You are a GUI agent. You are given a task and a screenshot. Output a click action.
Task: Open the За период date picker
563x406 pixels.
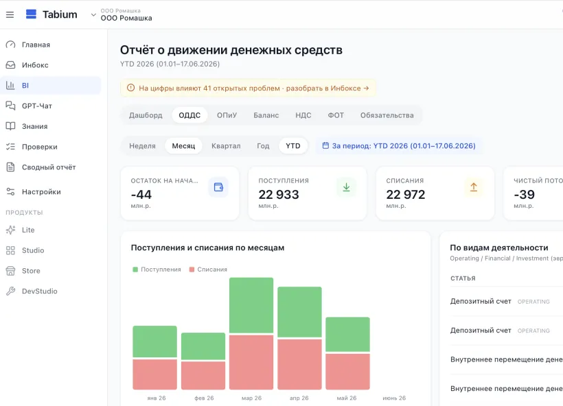click(x=399, y=146)
